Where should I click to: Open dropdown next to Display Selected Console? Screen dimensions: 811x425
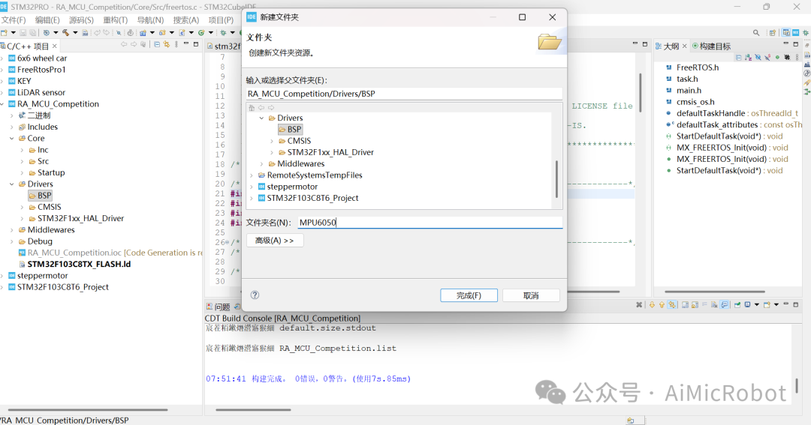tap(757, 304)
